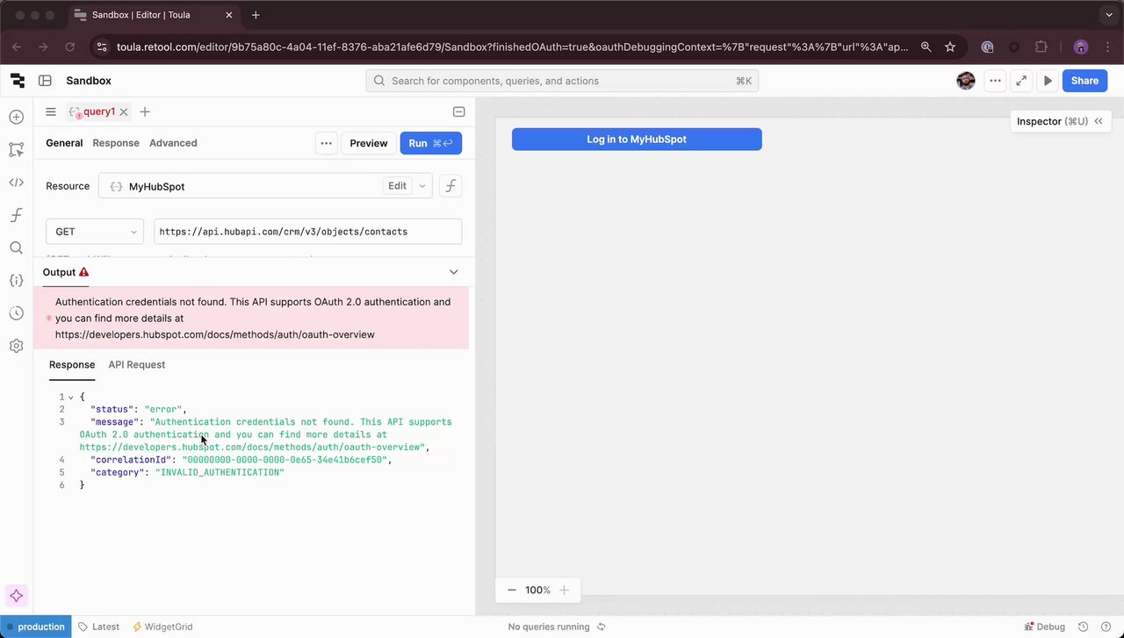Click the request URL input field
The height and width of the screenshot is (638, 1124).
[x=307, y=232]
